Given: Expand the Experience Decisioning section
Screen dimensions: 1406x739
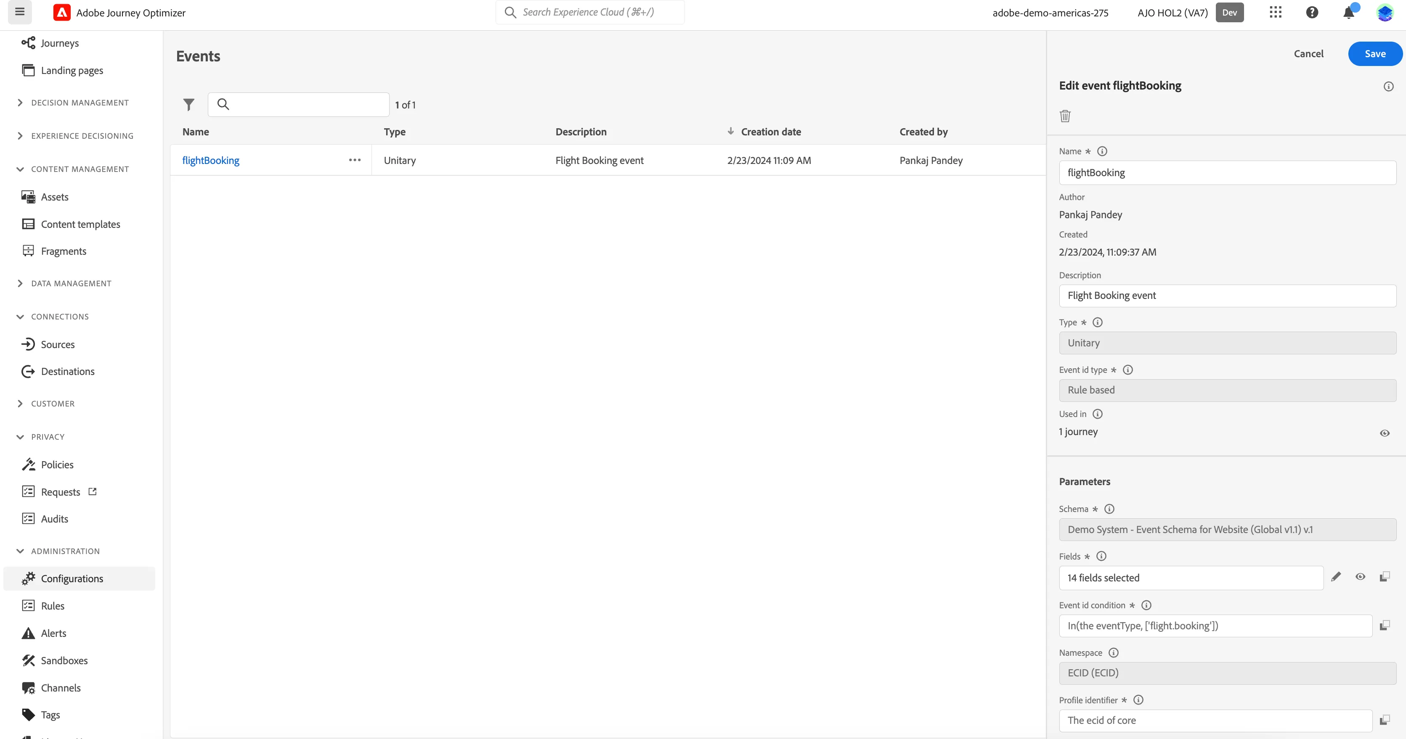Looking at the screenshot, I should (82, 136).
